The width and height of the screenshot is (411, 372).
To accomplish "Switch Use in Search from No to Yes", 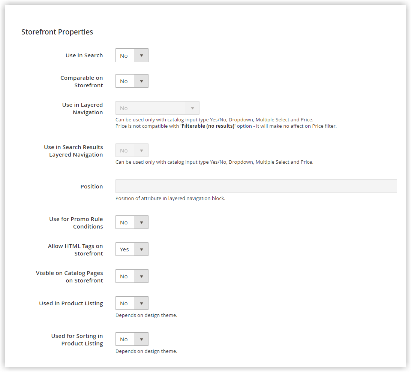I will coord(132,55).
